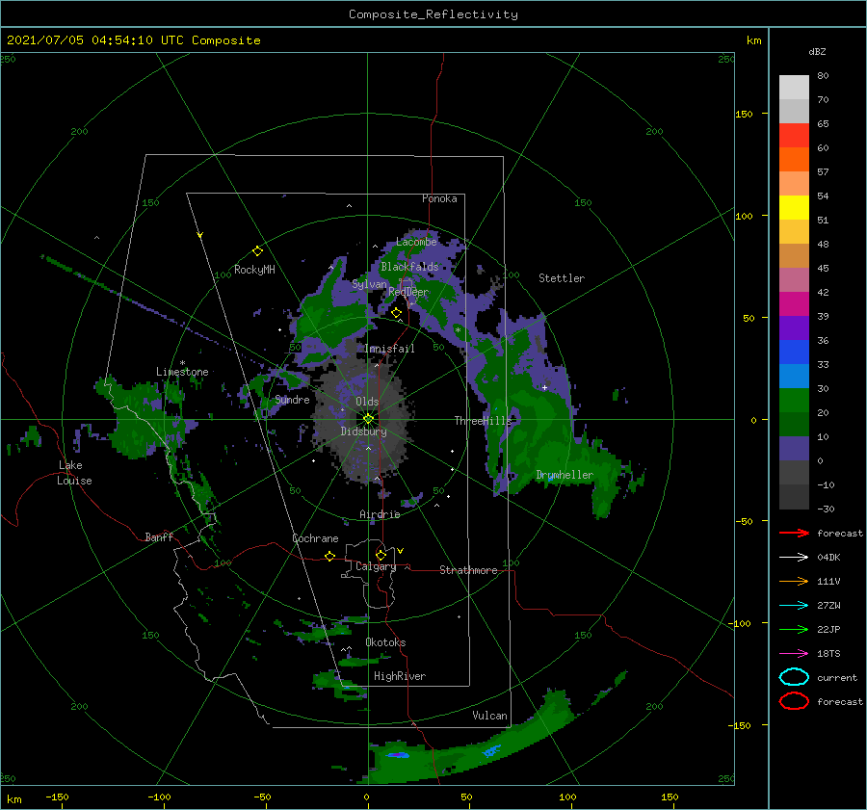Screen dimensions: 867x810
Task: Pick the royal blue 36-33 dBZ swatch
Action: [x=794, y=353]
